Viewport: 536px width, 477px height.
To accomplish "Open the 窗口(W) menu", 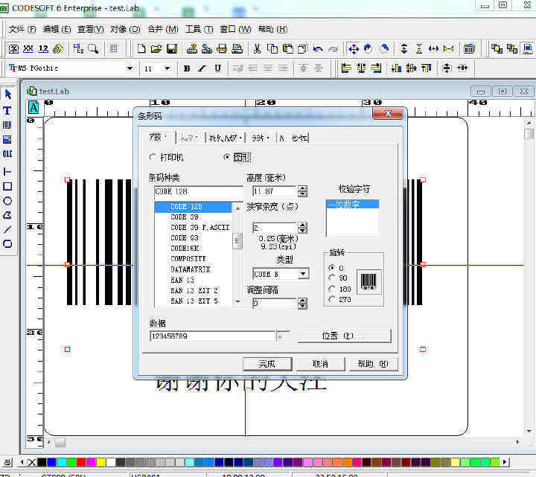I will 235,29.
